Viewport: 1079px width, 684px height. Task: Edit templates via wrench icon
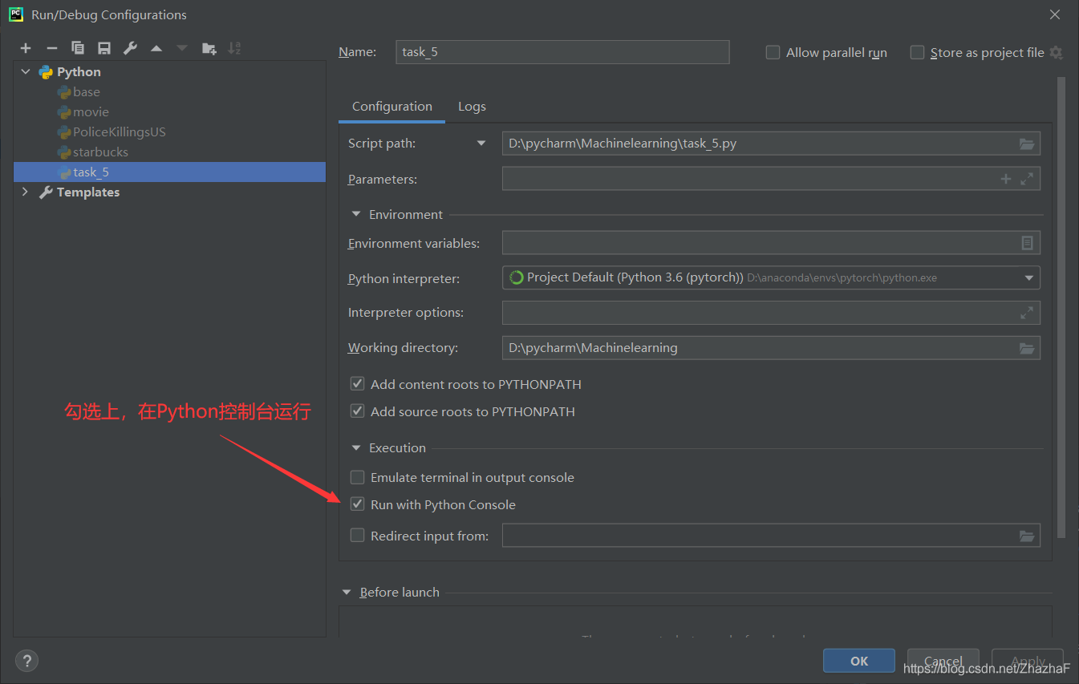point(130,49)
